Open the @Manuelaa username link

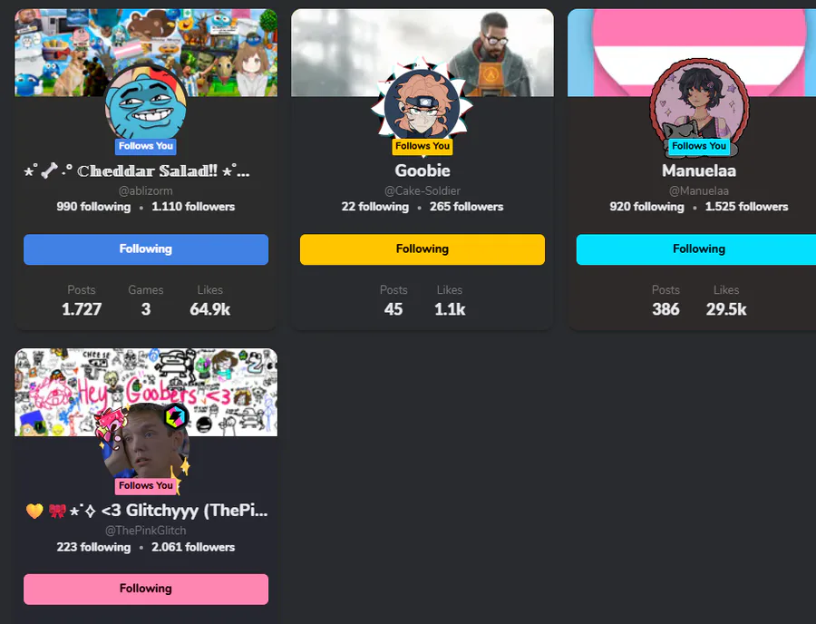click(699, 191)
